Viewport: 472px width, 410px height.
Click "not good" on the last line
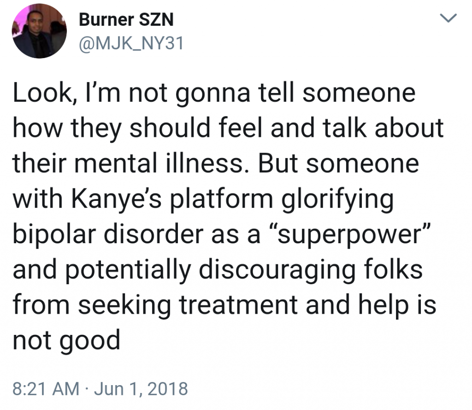click(66, 340)
